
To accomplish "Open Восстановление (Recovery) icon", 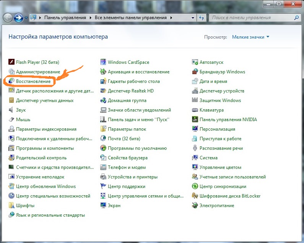I will 11,81.
